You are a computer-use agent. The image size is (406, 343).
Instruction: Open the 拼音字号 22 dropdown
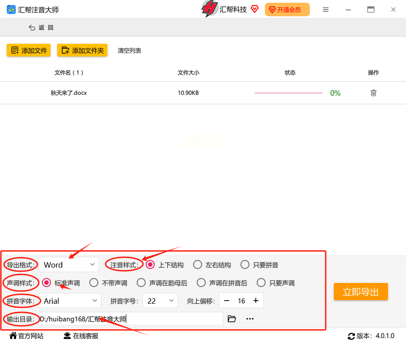click(160, 301)
